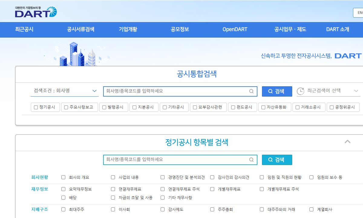Click the 지배구조 category label
The width and height of the screenshot is (363, 218).
[x=39, y=209]
